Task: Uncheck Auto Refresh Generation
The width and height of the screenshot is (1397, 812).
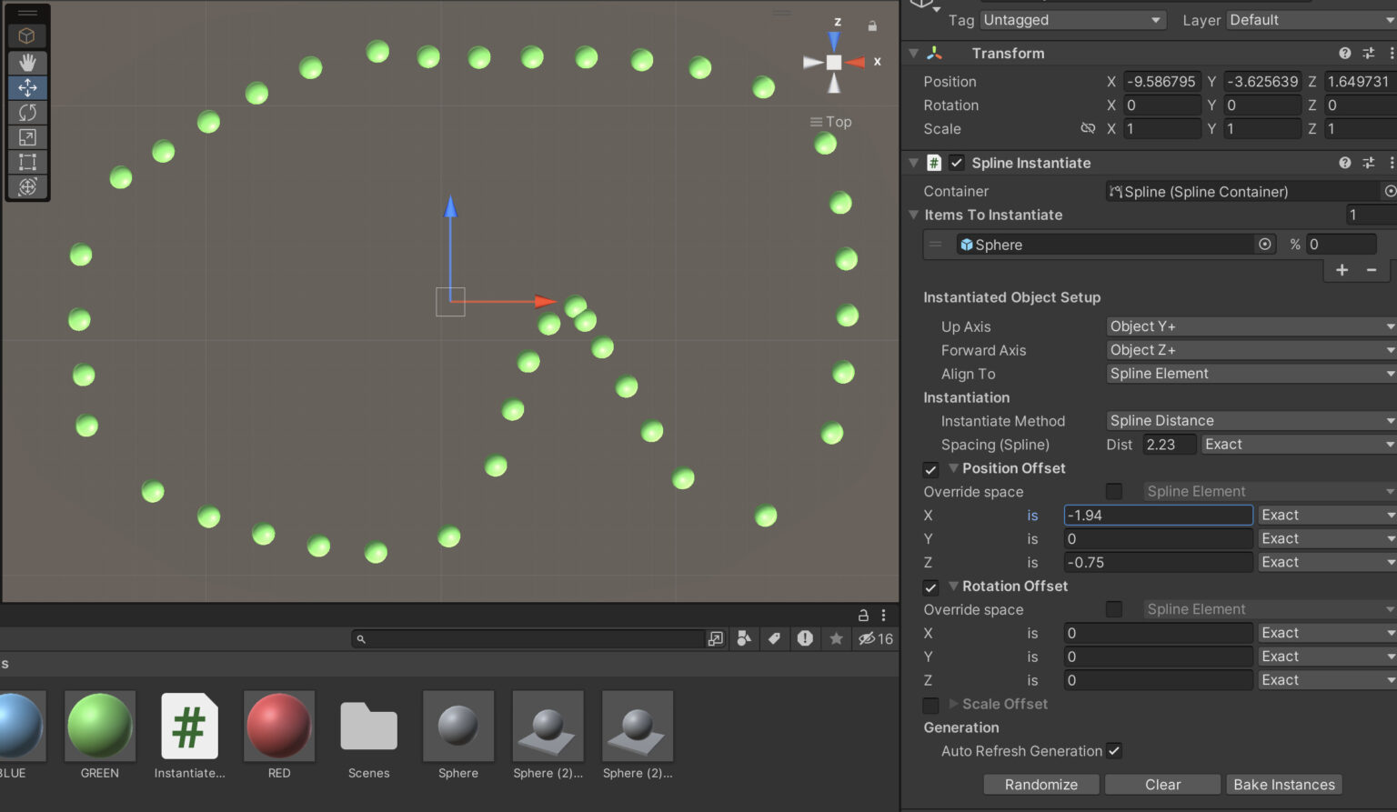Action: coord(1114,750)
